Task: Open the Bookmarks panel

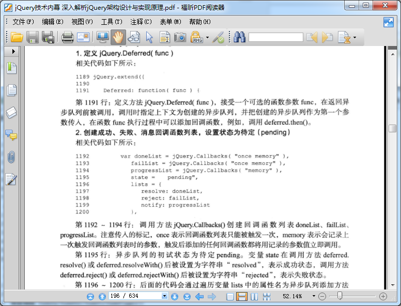Action: (11, 68)
